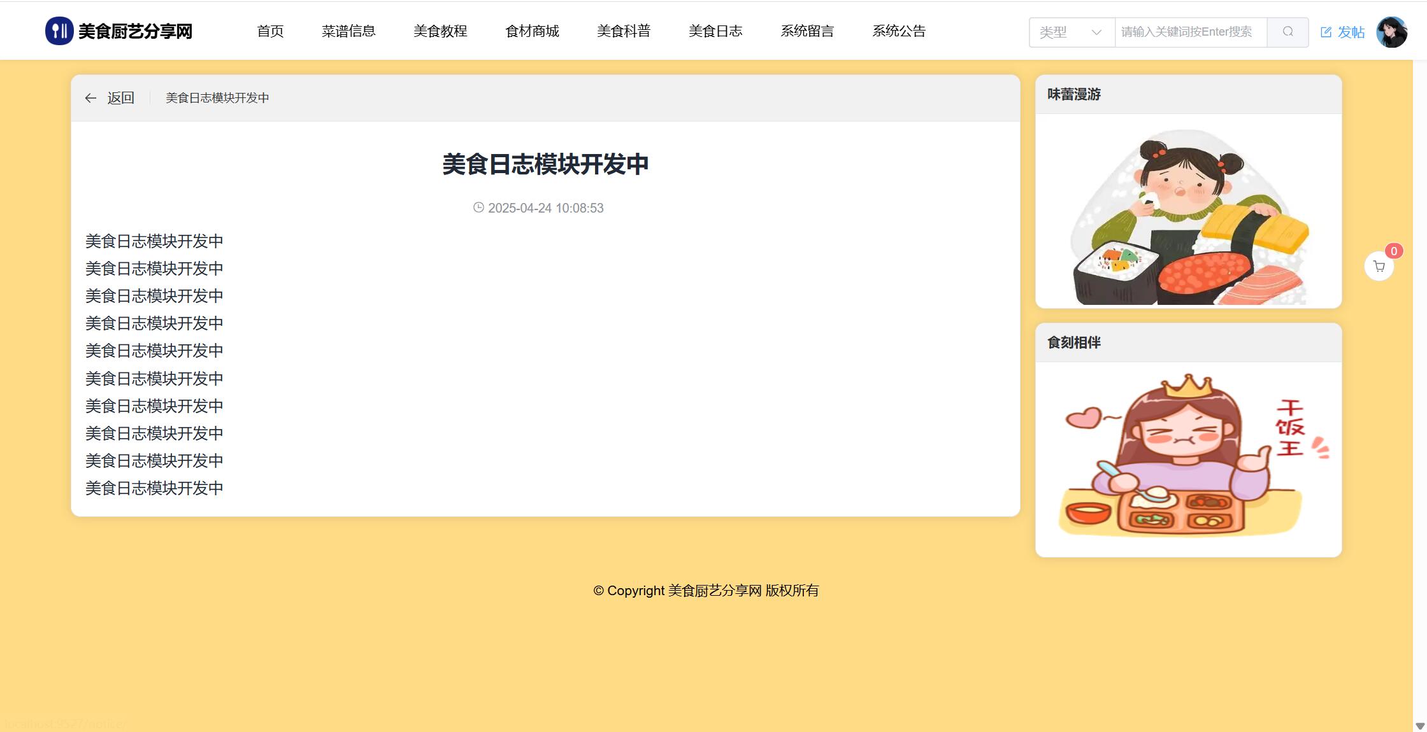Click the fork and spoon site logo

[x=59, y=31]
